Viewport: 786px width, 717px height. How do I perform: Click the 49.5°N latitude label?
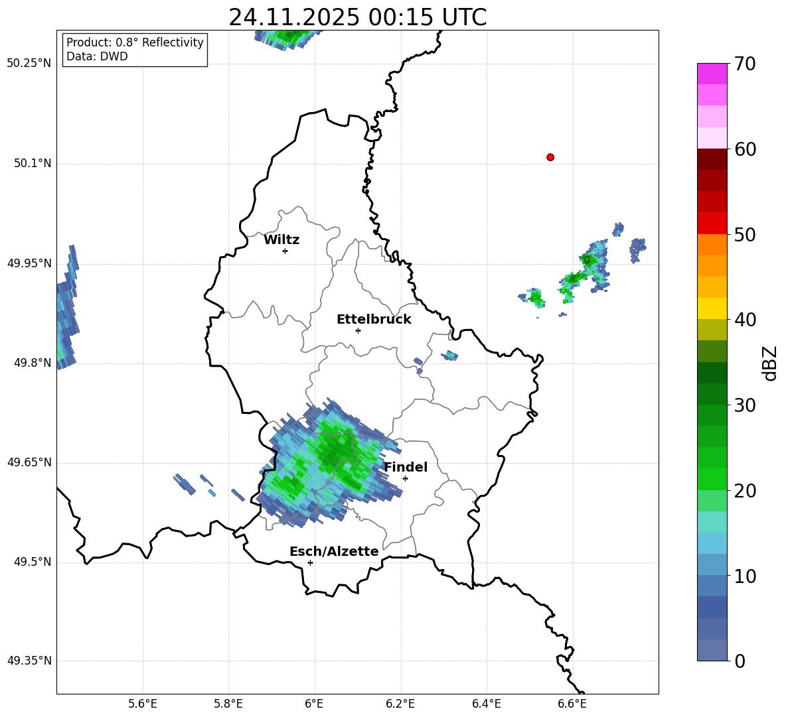(32, 562)
